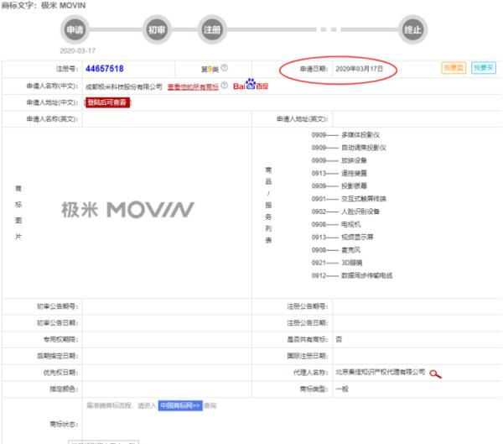Click the 初审 stage circle

click(157, 29)
